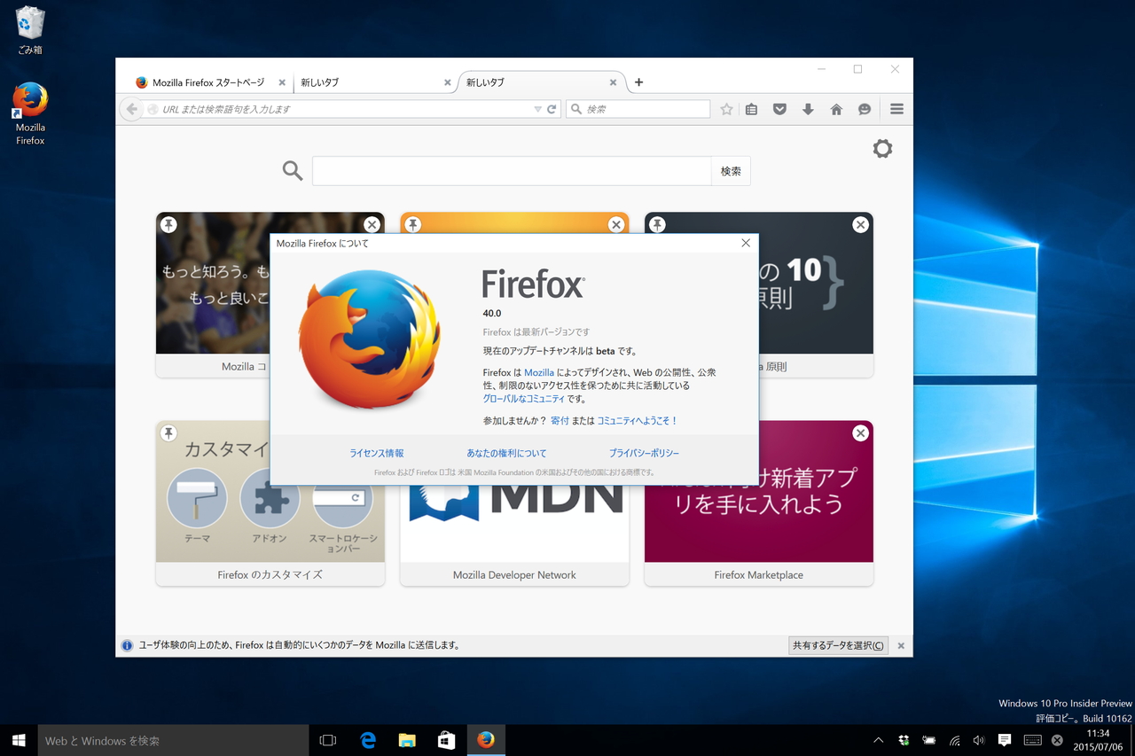Unpin the Mozilla tile
1135x756 pixels.
pyautogui.click(x=168, y=224)
